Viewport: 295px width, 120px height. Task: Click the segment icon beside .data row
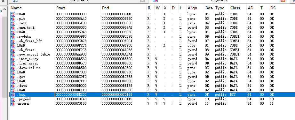(x=12, y=86)
